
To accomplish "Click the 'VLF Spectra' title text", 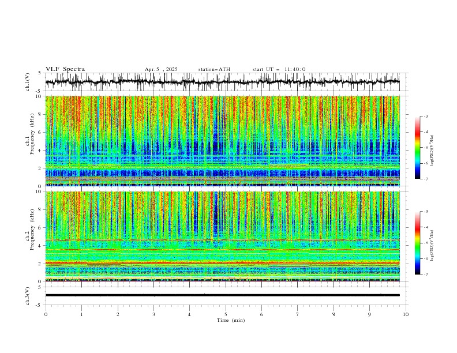I will coord(65,69).
